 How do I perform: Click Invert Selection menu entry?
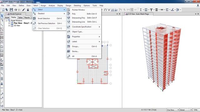[x=49, y=19]
